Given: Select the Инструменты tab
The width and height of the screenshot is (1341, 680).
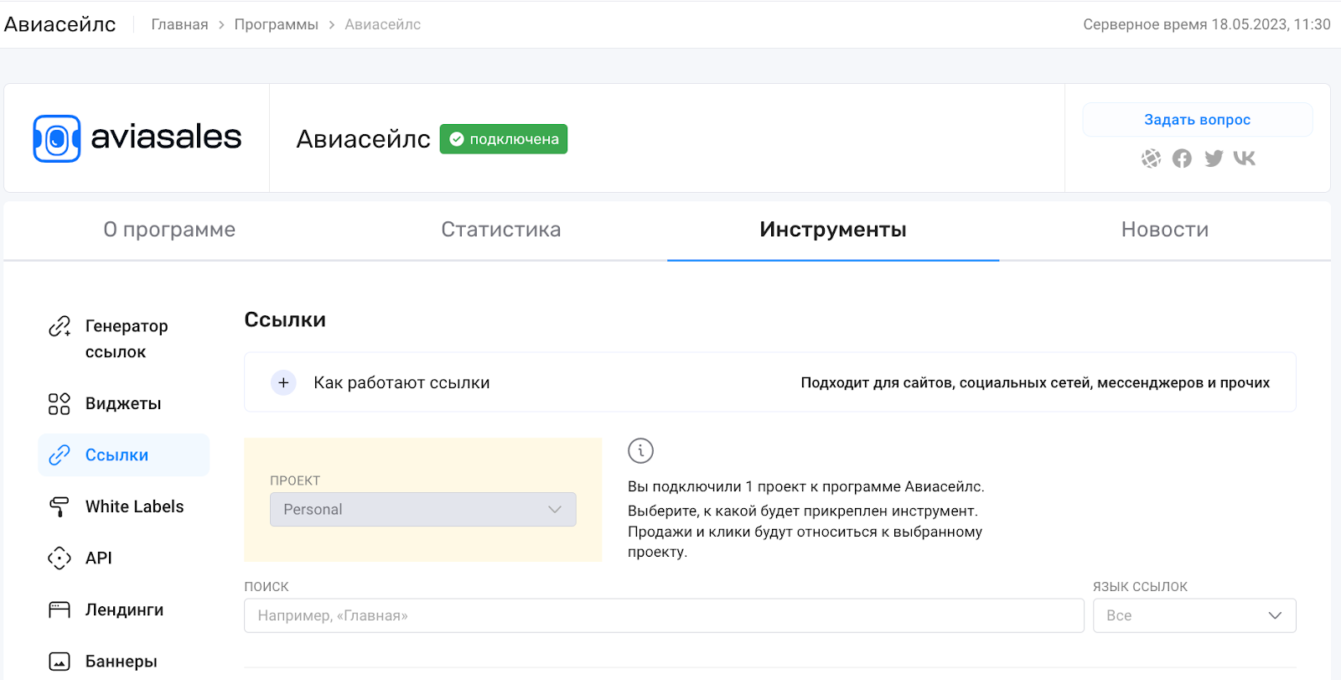Looking at the screenshot, I should point(833,230).
